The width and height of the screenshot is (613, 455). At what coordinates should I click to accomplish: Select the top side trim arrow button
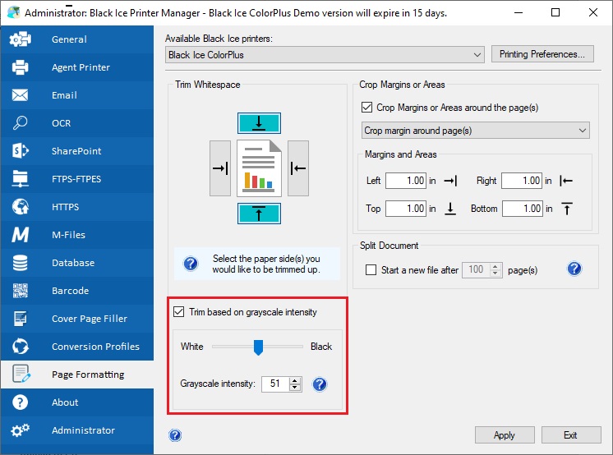tap(259, 123)
